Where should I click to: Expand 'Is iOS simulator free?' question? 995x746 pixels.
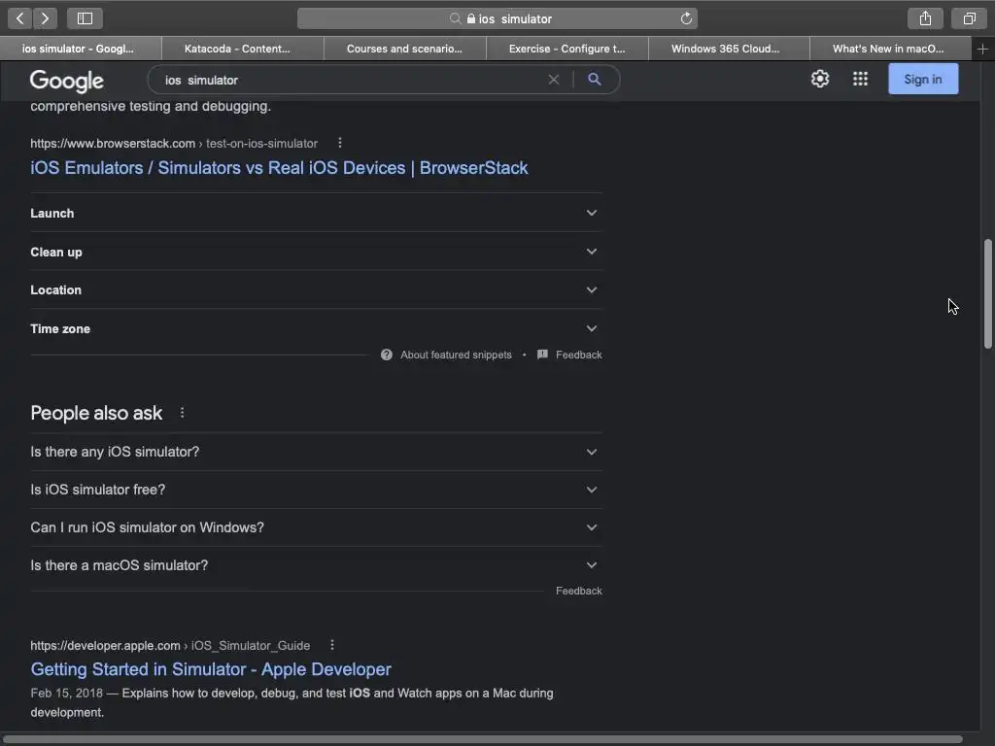[316, 490]
